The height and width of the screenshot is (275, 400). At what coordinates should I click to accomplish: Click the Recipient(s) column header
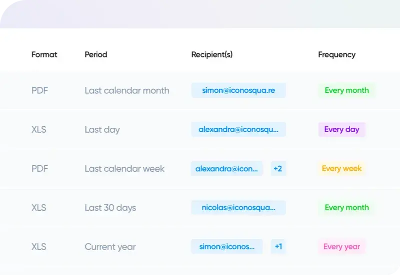tap(211, 54)
